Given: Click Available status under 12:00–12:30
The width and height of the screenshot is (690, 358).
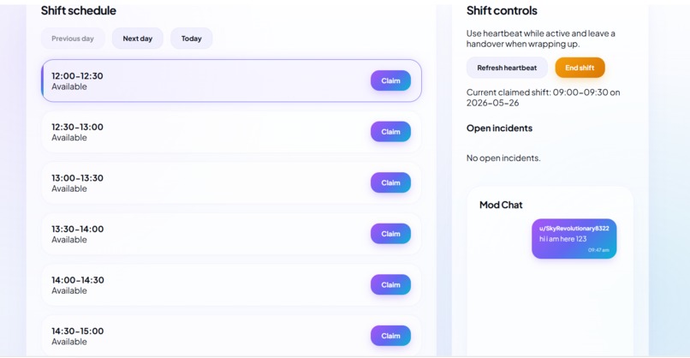Looking at the screenshot, I should point(69,87).
